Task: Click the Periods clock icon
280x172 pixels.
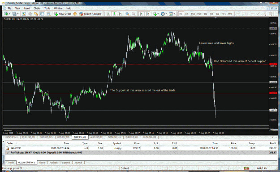Action: tap(163, 14)
